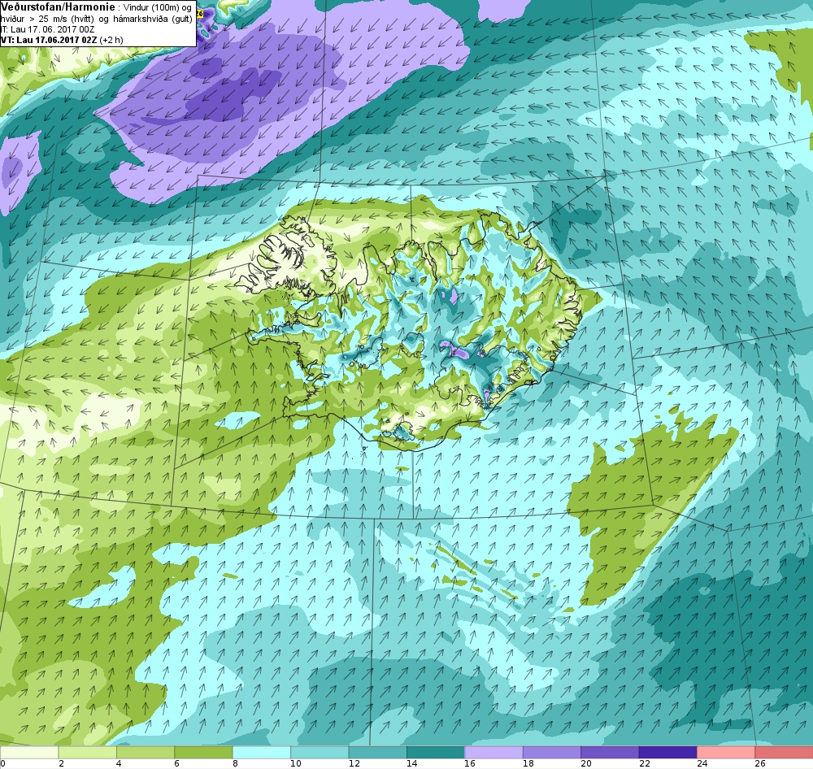Click the dark indigo 22–24 m/s legend swatch
Screen dimensions: 813x769
point(667,752)
